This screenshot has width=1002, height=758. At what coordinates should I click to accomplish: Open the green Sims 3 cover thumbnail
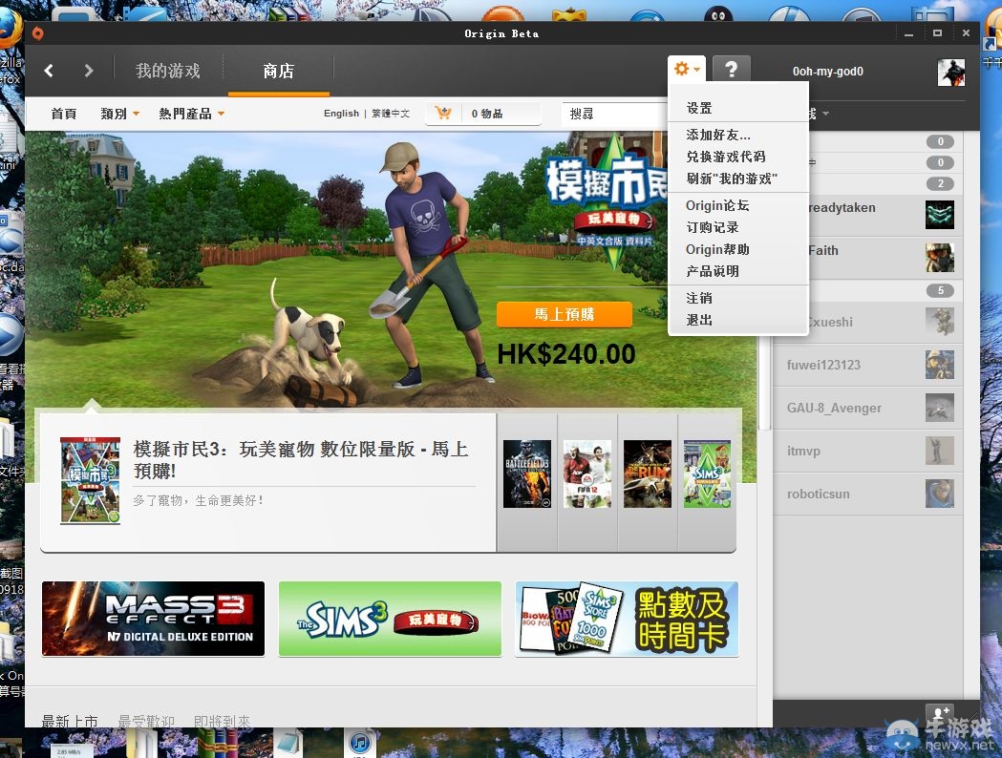(x=707, y=474)
